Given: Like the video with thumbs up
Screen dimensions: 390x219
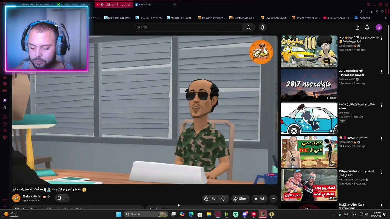Looking at the screenshot, I should tap(206, 199).
